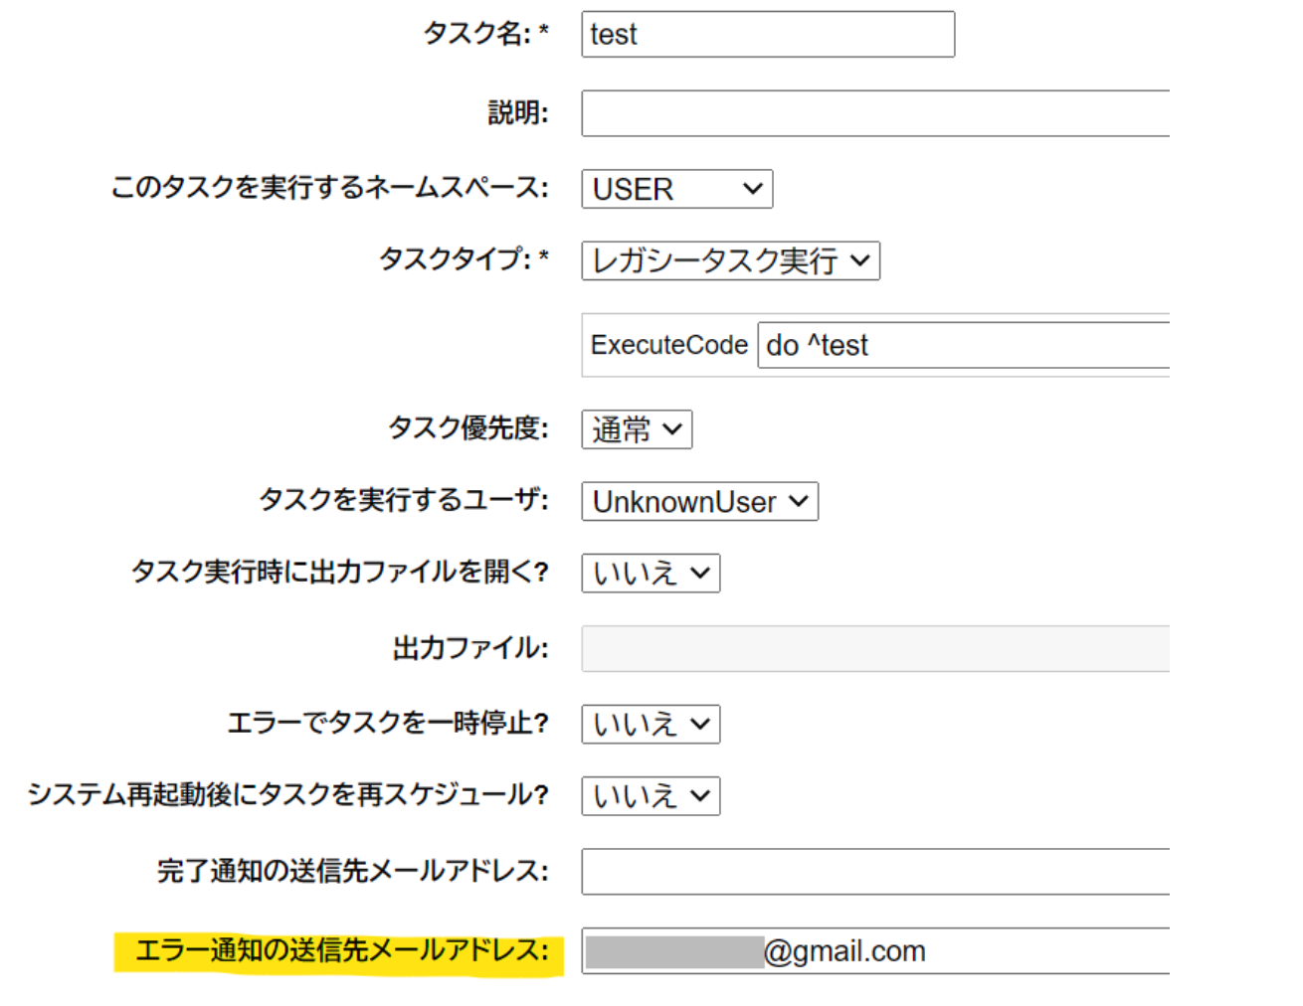Open the USER namespace dropdown

pyautogui.click(x=676, y=189)
